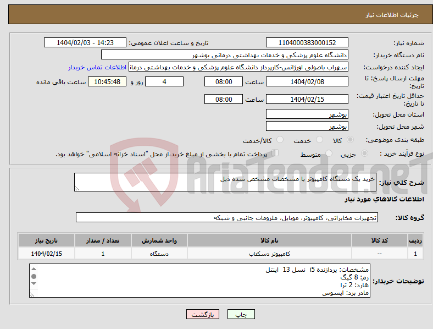Viewport: 433px width, 329px height.
Task: Click resize handle of توضیحات خریدار box
Action: 32,295
